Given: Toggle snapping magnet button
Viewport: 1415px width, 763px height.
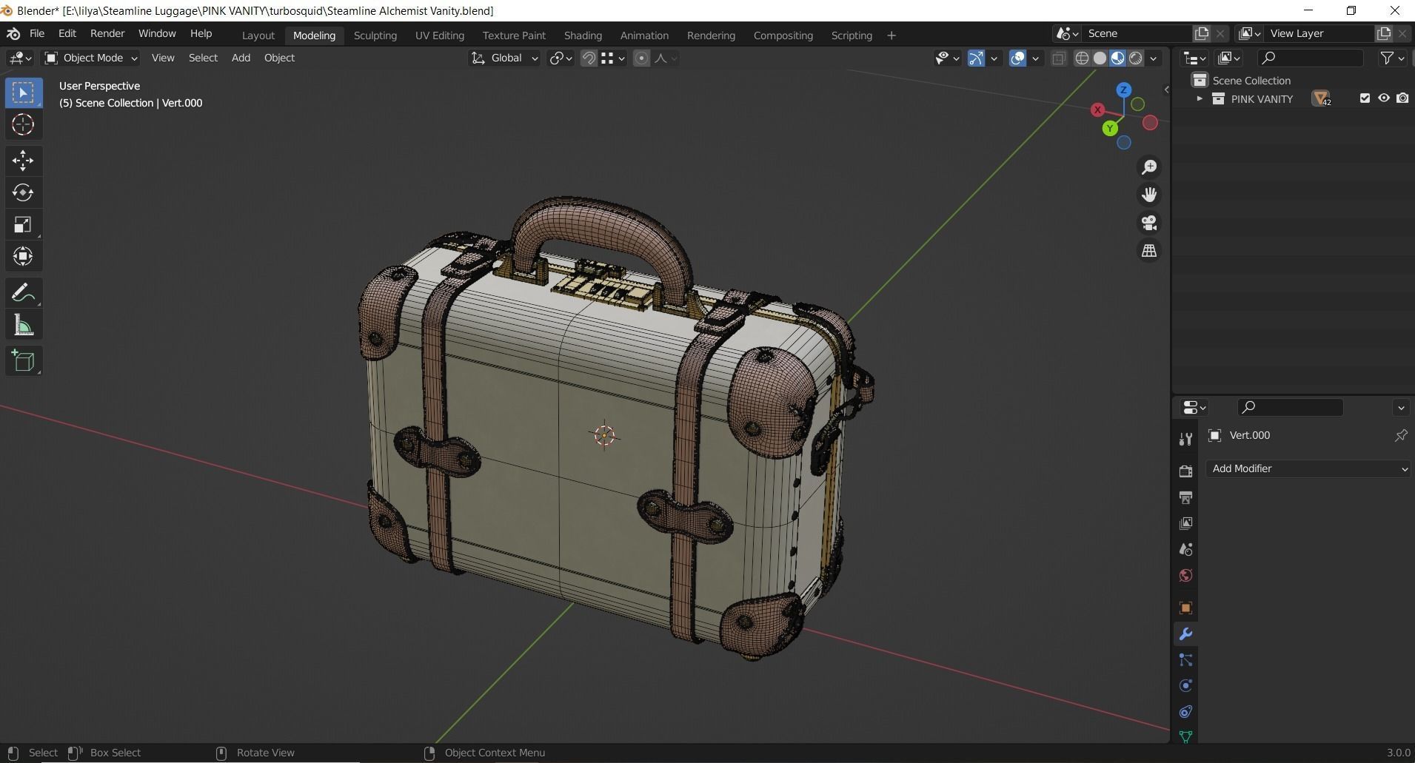Looking at the screenshot, I should 589,58.
